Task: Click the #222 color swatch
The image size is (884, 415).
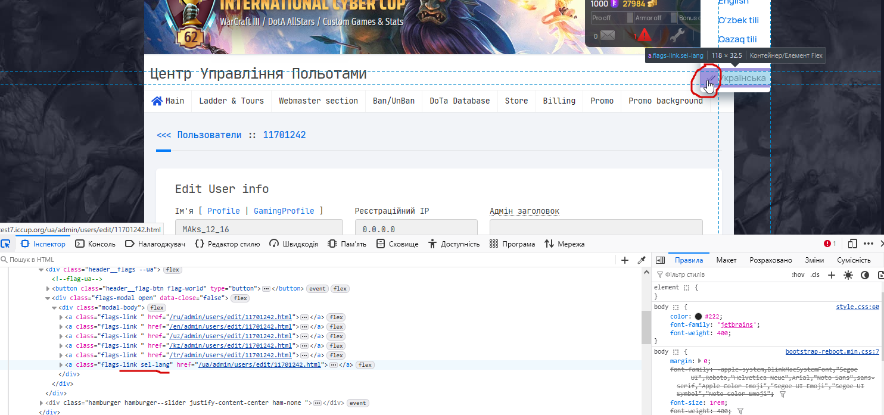Action: pyautogui.click(x=698, y=317)
